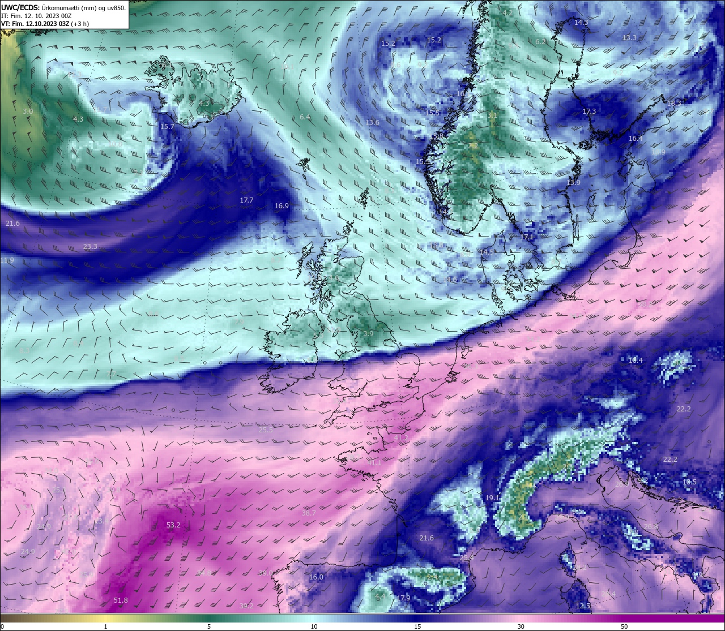Click the 15 tick on the color scale
725x631 pixels.
(417, 626)
